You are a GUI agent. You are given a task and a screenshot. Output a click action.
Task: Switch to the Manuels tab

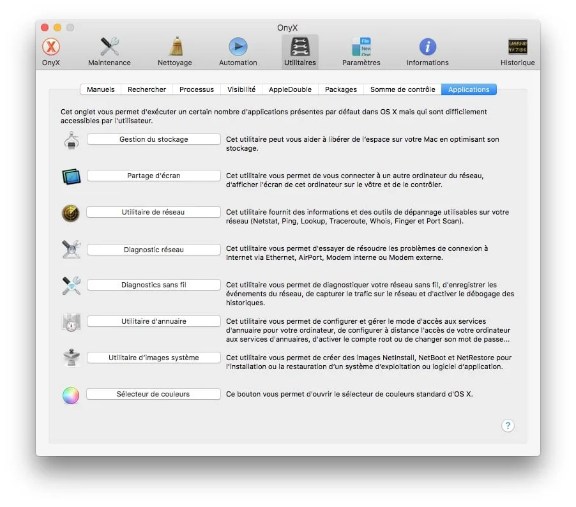coord(101,89)
